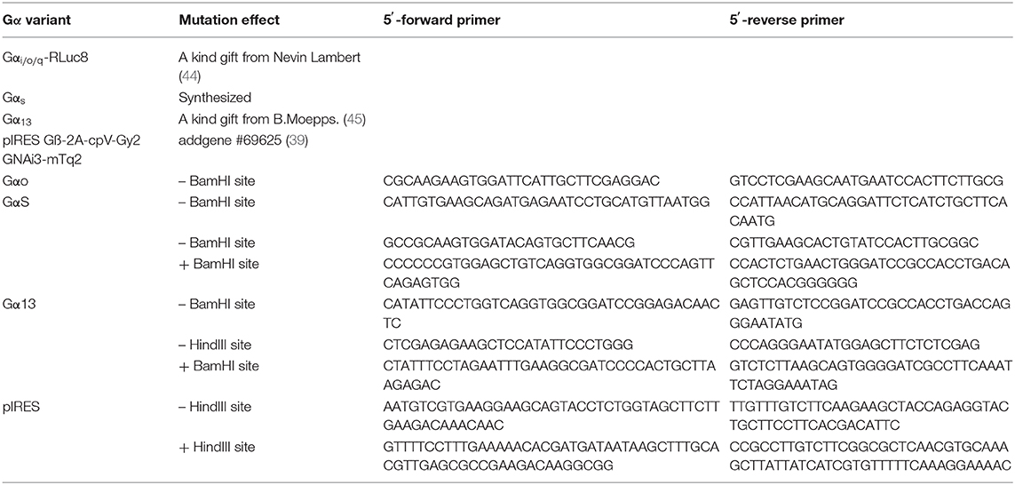The image size is (1015, 485).
Task: Select the 5′-reverse primer column header
Action: click(787, 20)
